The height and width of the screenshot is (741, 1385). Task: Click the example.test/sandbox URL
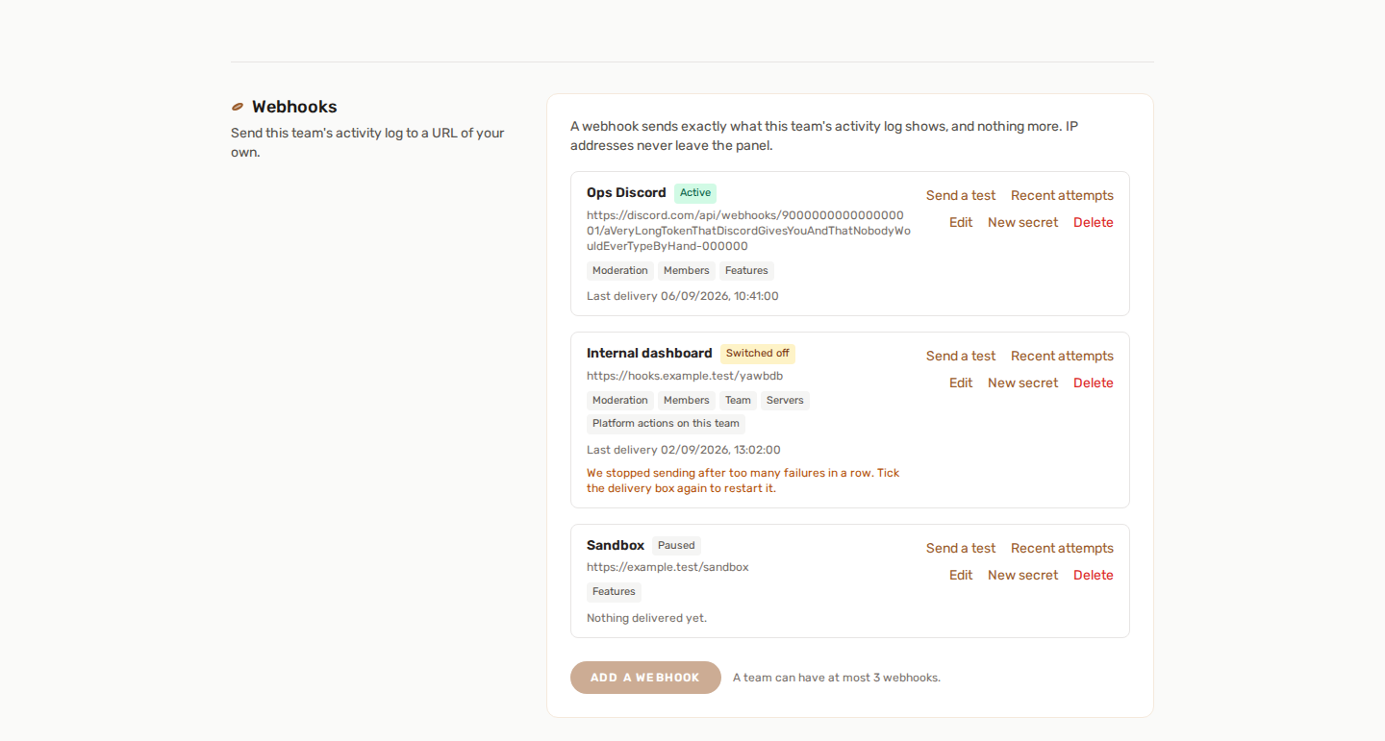[x=667, y=567]
